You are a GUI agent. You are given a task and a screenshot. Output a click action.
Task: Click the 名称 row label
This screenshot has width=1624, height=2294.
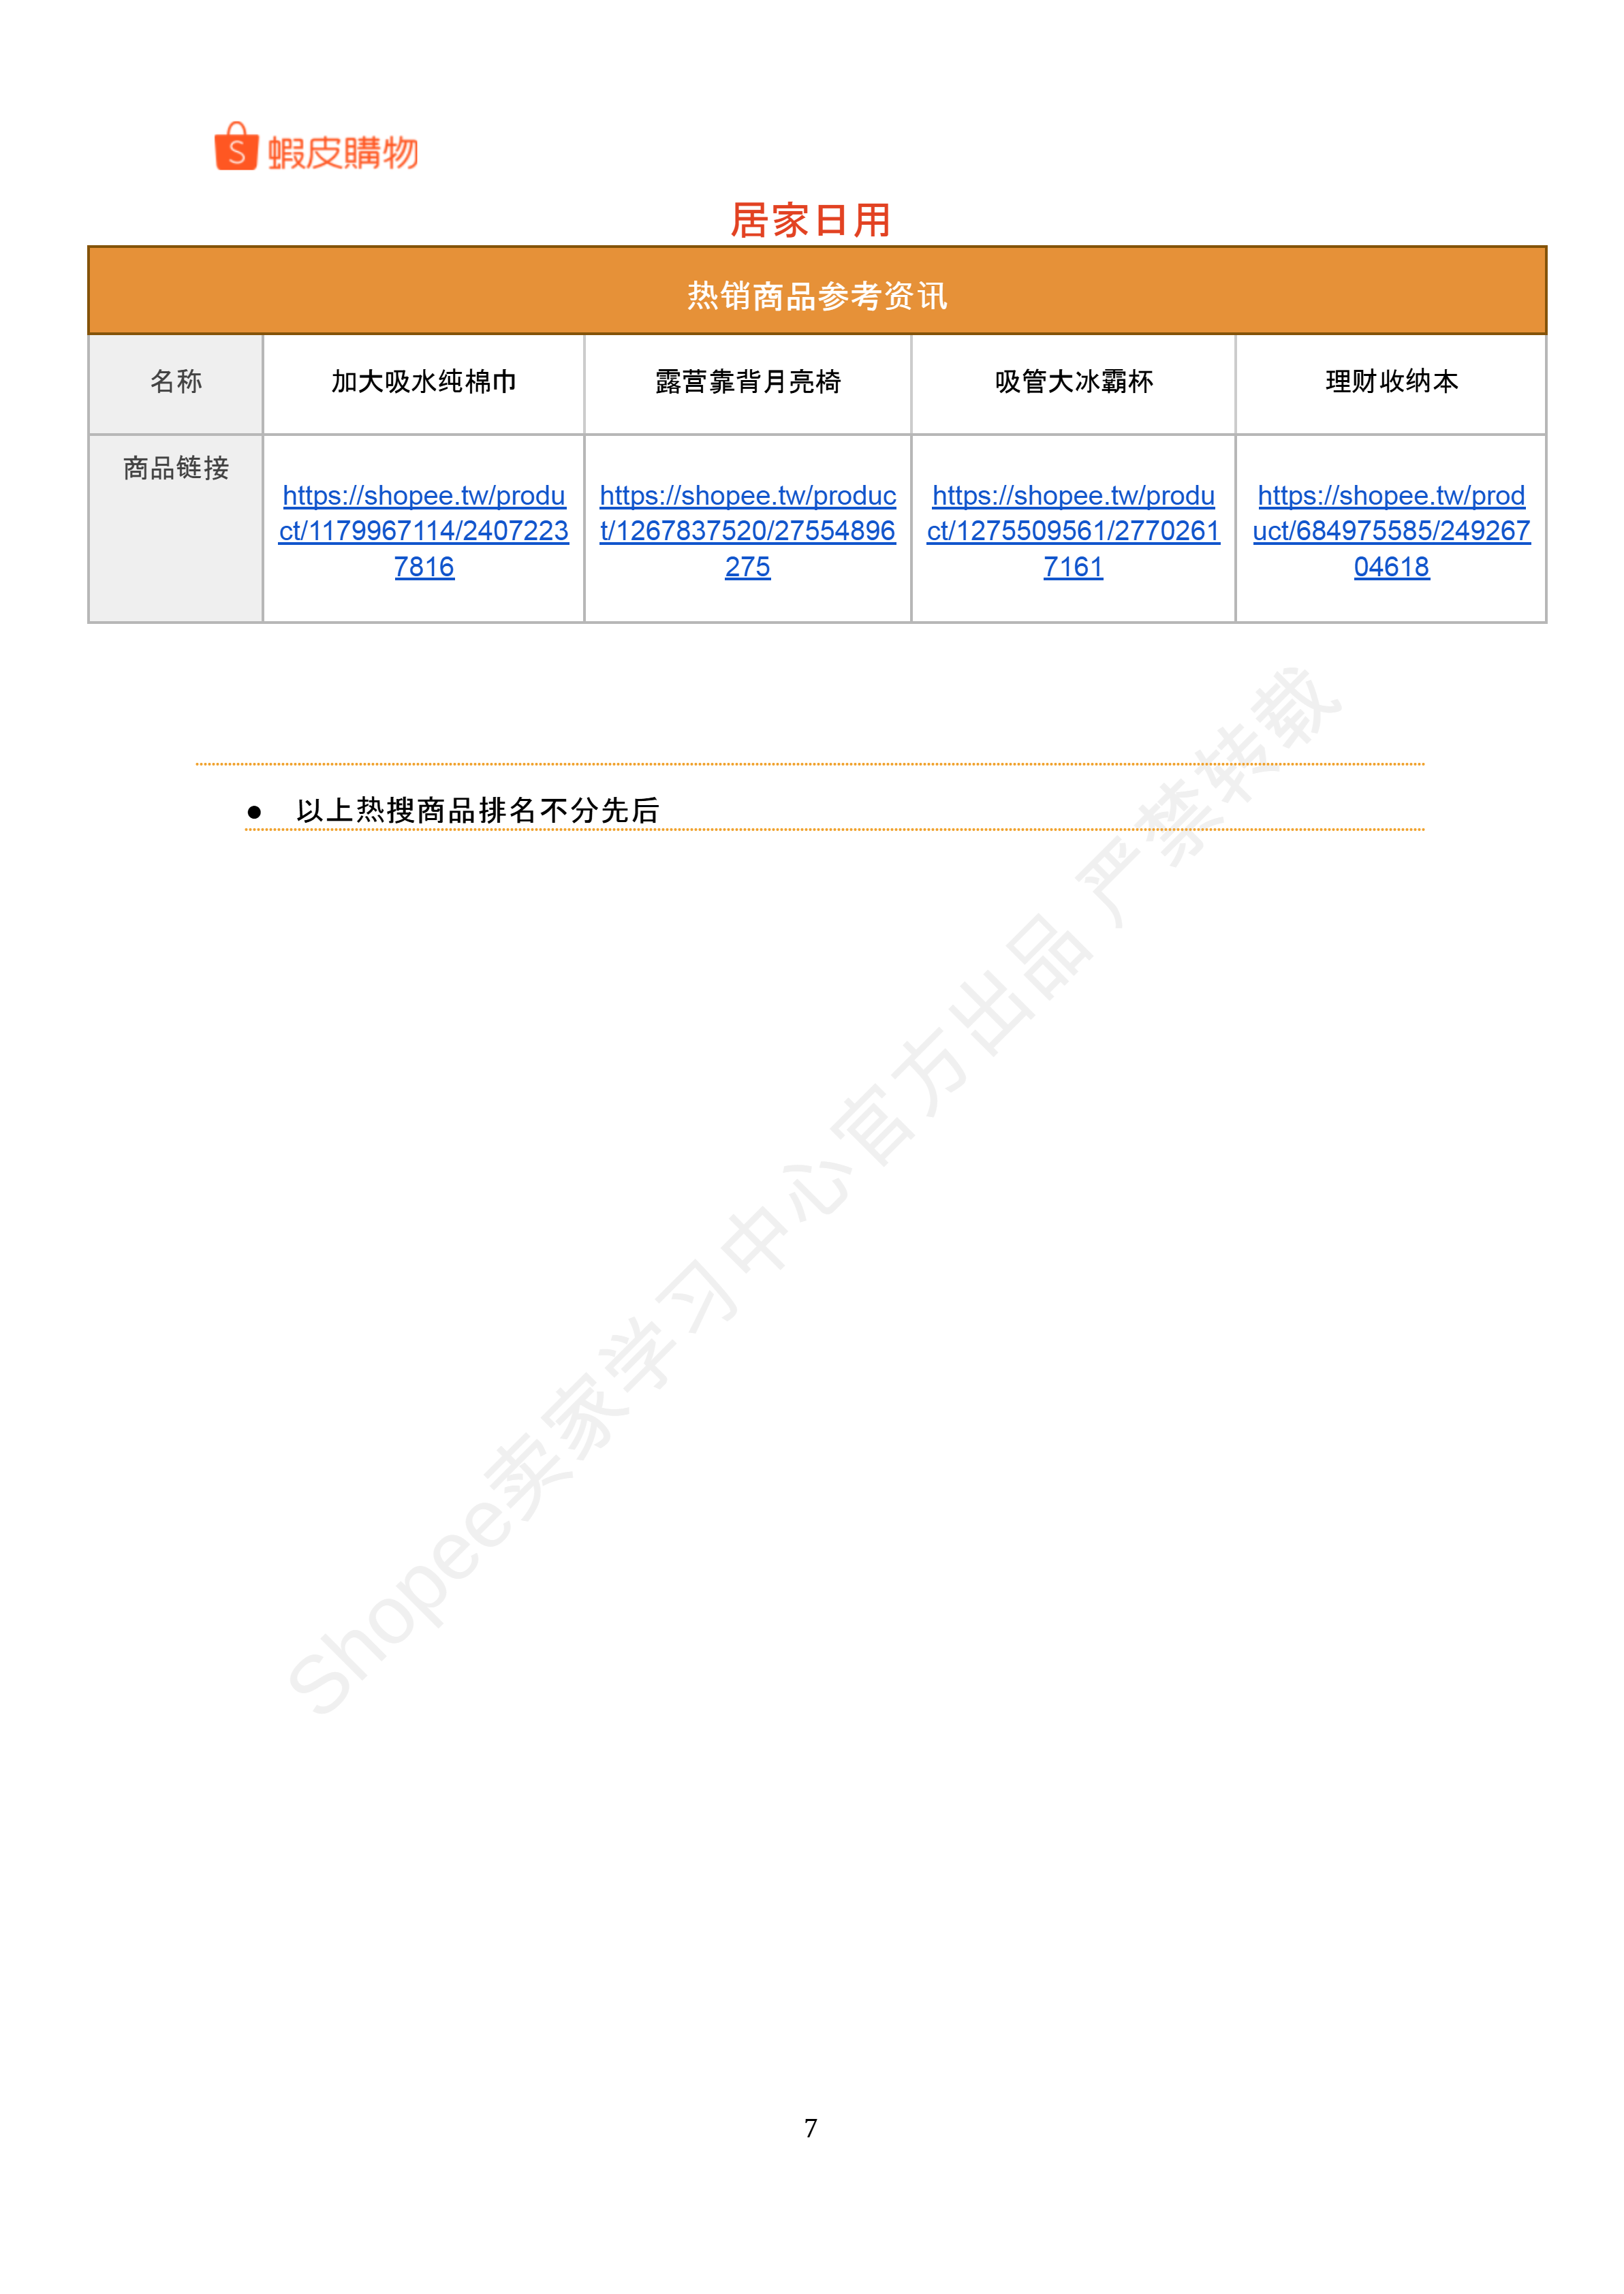176,382
